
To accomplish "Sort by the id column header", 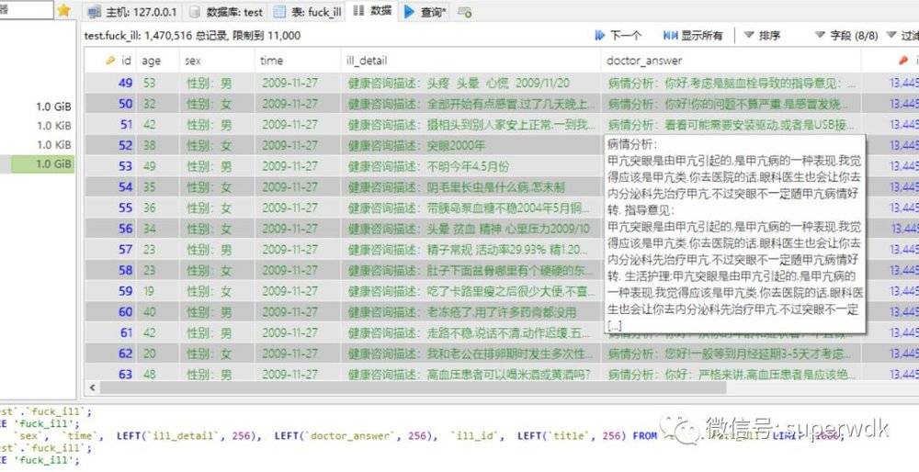I will tap(110, 61).
